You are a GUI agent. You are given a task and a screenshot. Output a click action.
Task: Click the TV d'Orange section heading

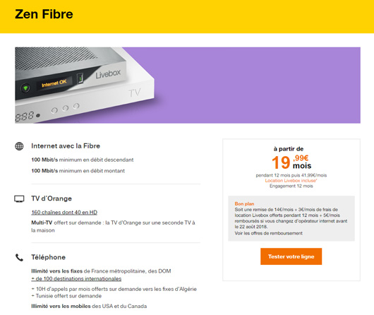52,198
